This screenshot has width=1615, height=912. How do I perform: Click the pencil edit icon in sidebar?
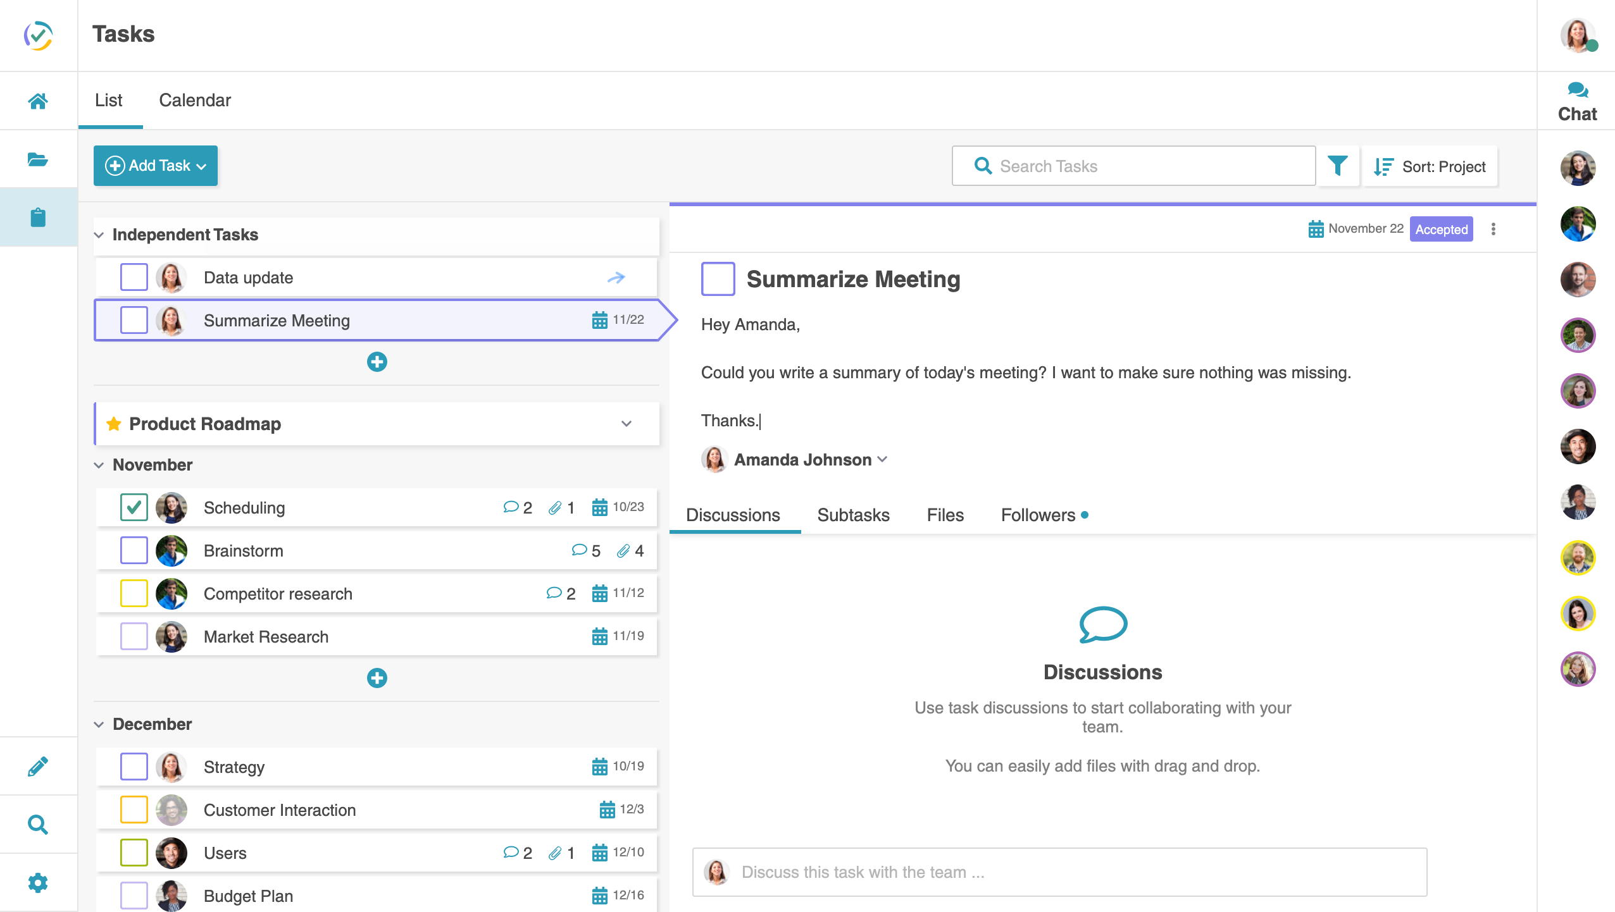click(x=38, y=767)
